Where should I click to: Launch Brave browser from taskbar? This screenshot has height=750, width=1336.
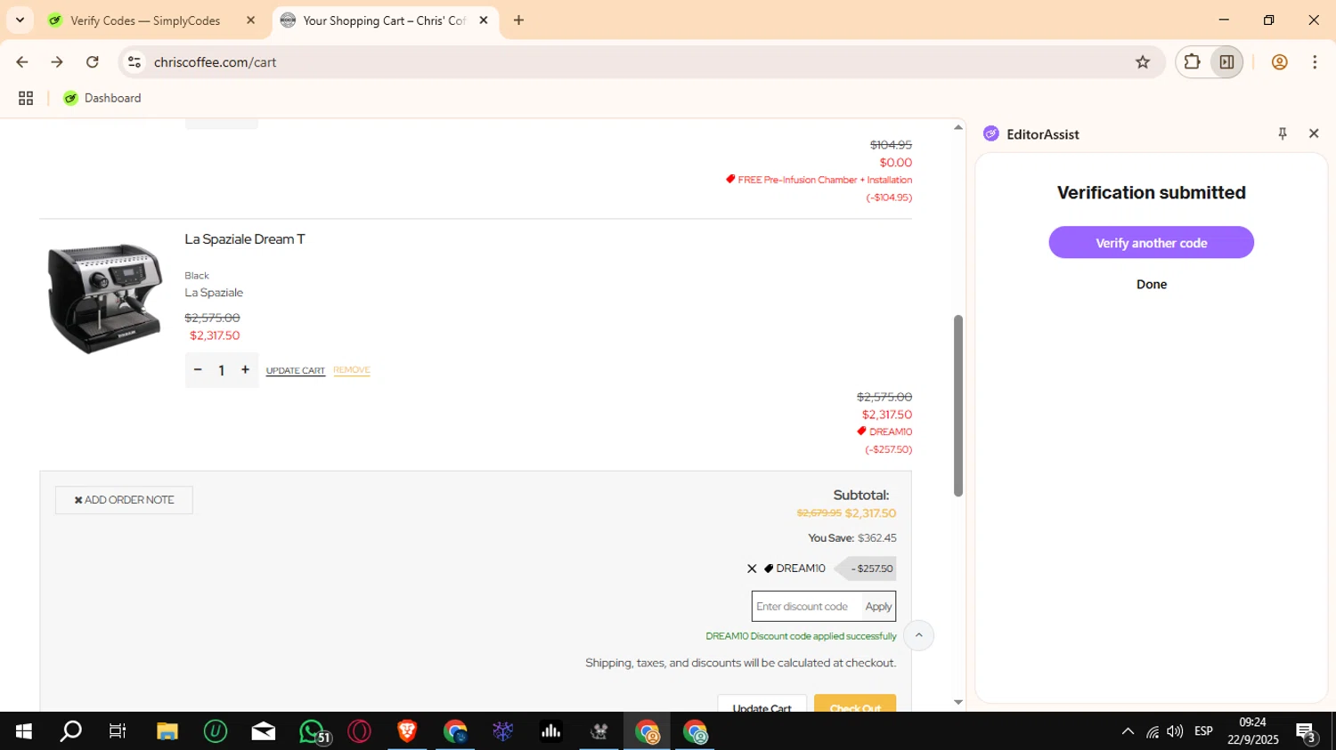pos(407,731)
